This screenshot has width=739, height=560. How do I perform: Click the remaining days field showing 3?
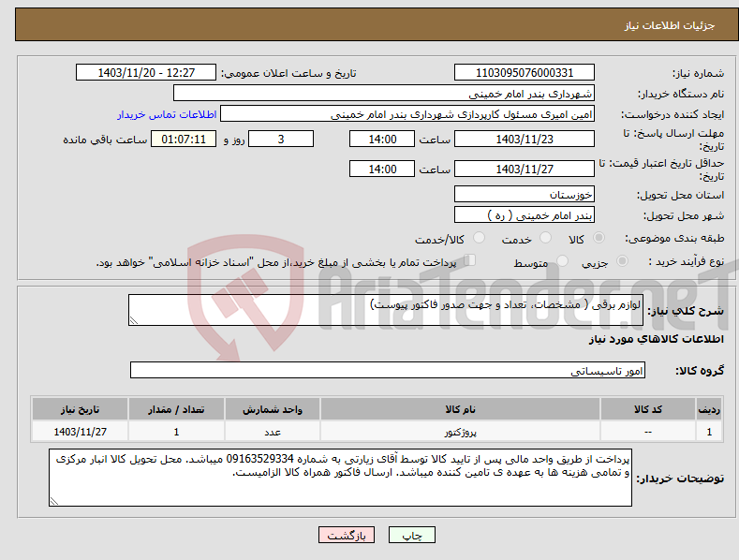[281, 139]
